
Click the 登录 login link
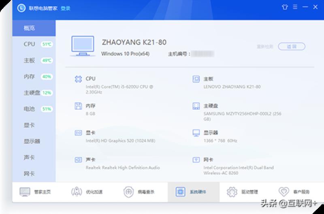(65, 8)
